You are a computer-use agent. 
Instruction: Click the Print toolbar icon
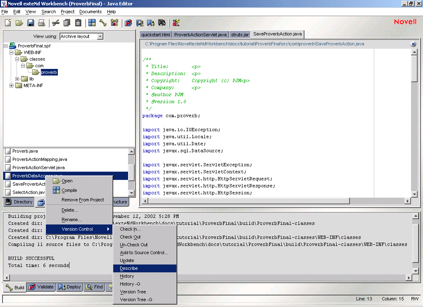point(42,23)
